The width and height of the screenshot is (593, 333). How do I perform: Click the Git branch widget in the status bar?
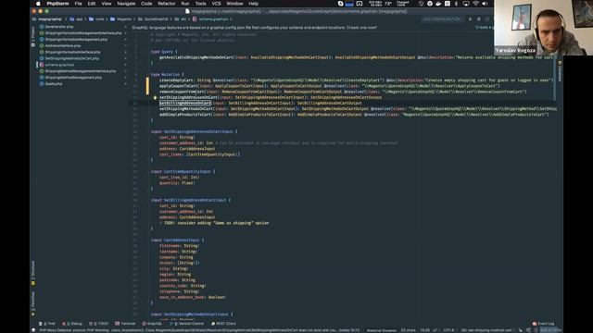click(x=486, y=330)
